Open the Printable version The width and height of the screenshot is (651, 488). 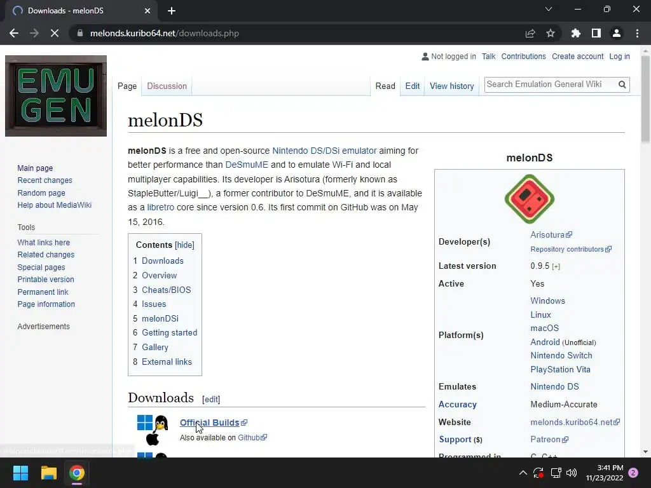tap(46, 280)
